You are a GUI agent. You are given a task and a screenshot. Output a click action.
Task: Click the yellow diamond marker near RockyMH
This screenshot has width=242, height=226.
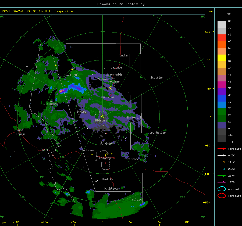pos(72,70)
